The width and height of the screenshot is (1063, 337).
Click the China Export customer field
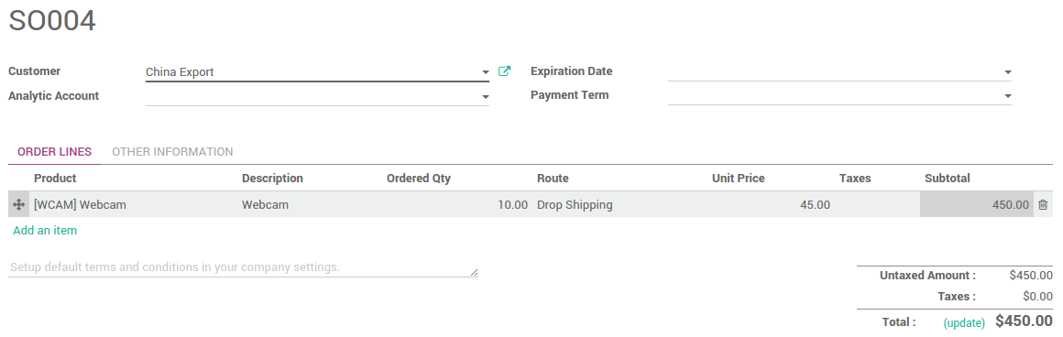click(312, 71)
